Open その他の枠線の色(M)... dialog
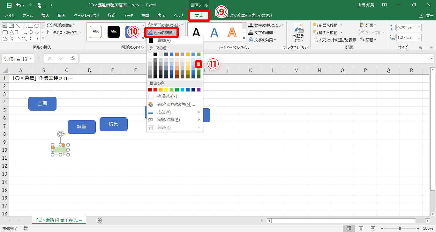Screen dimensions: 436x232 pyautogui.click(x=175, y=104)
